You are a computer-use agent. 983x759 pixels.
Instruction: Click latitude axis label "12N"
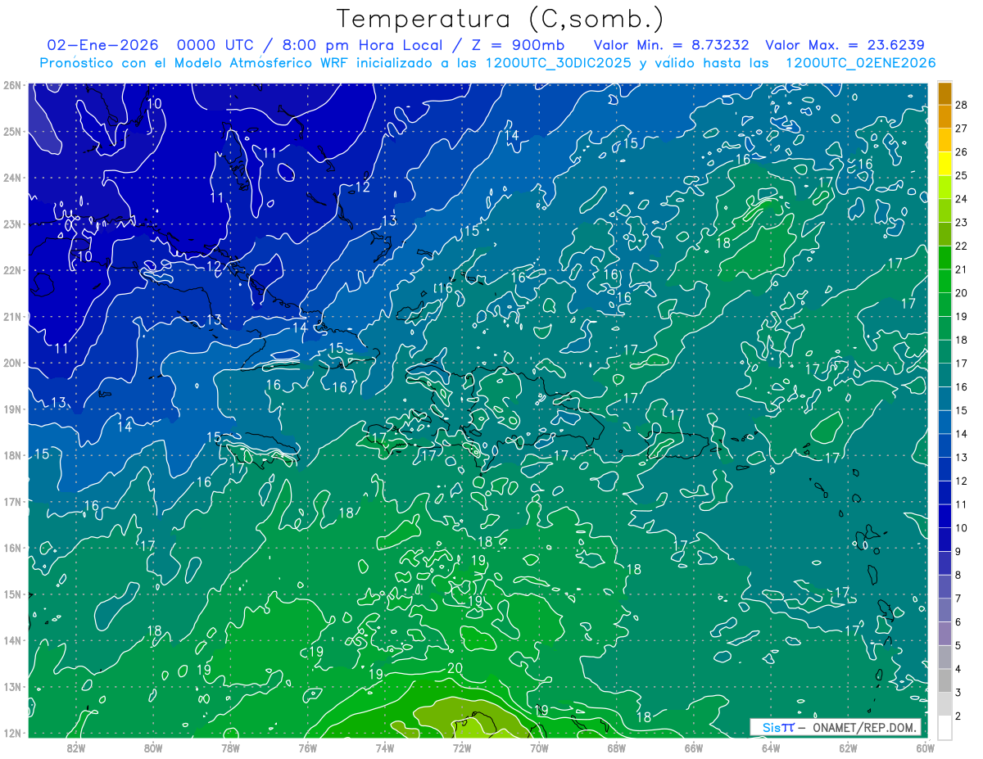pos(11,733)
